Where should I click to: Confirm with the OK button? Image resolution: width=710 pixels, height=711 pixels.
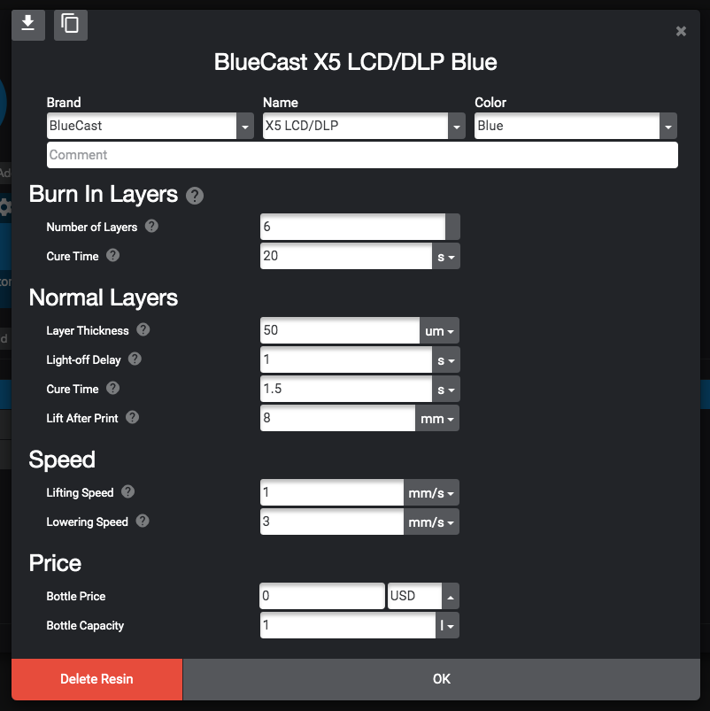click(442, 679)
